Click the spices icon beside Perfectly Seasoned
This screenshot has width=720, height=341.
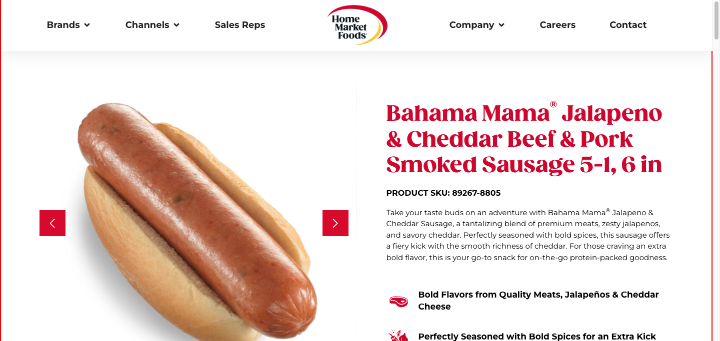coord(398,336)
